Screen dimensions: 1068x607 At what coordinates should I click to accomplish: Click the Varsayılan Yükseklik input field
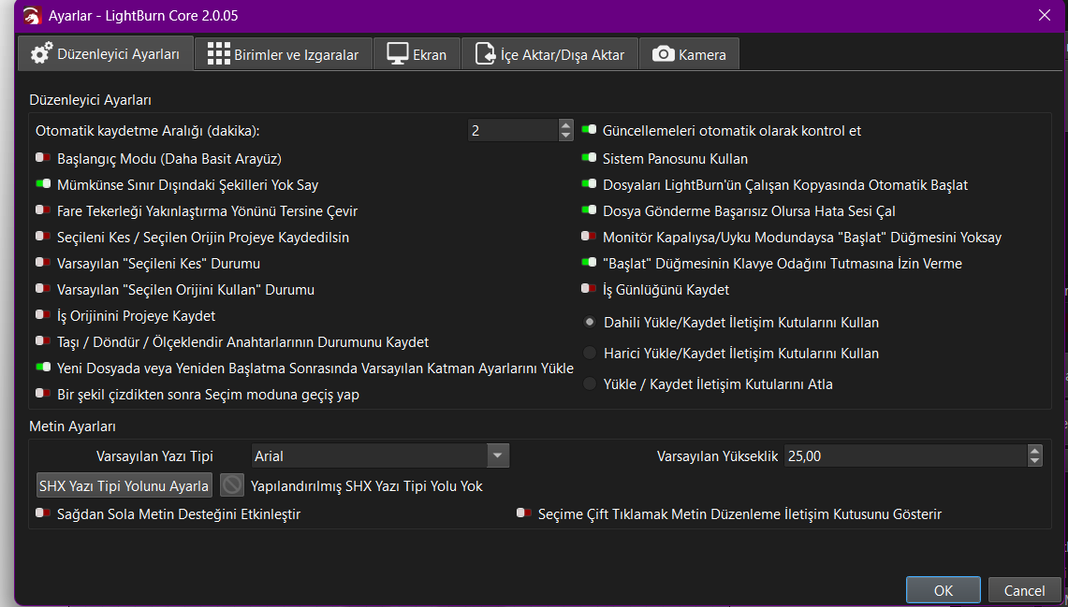(904, 456)
